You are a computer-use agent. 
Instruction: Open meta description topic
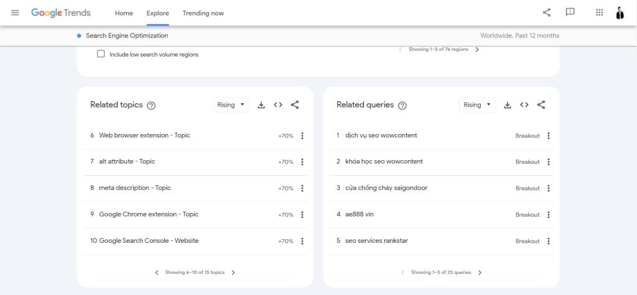pyautogui.click(x=135, y=188)
